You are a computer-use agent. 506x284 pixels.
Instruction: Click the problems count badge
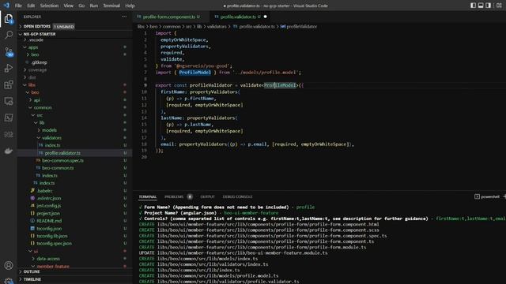coord(190,196)
